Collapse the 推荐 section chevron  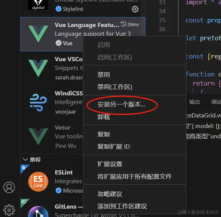point(25,160)
